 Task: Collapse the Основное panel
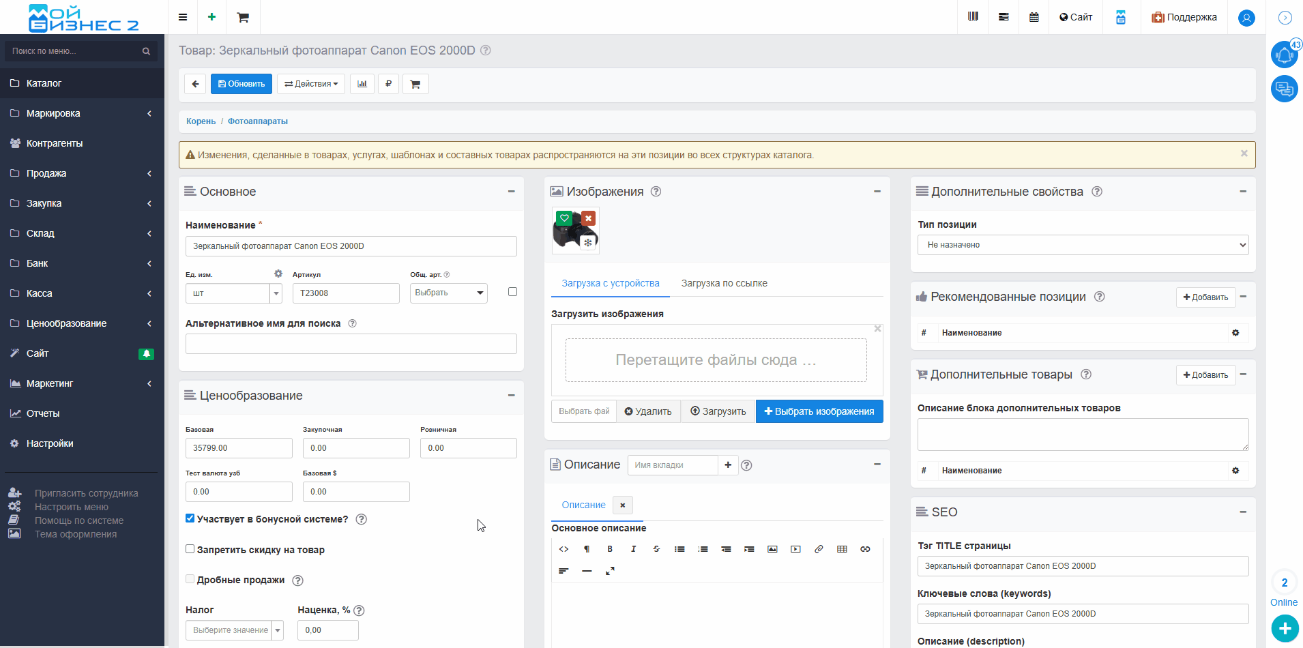(x=511, y=192)
